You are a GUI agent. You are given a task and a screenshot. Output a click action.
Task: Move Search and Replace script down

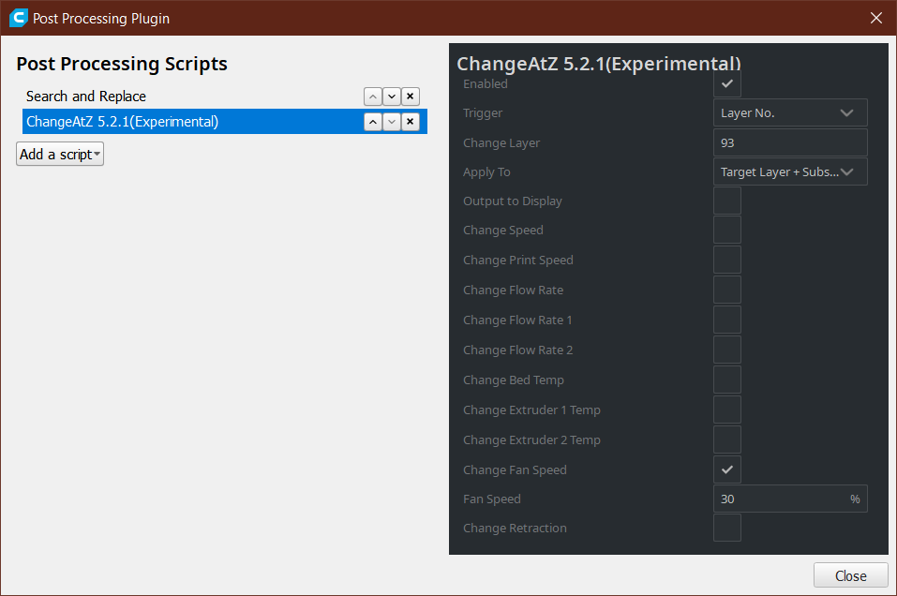point(392,97)
